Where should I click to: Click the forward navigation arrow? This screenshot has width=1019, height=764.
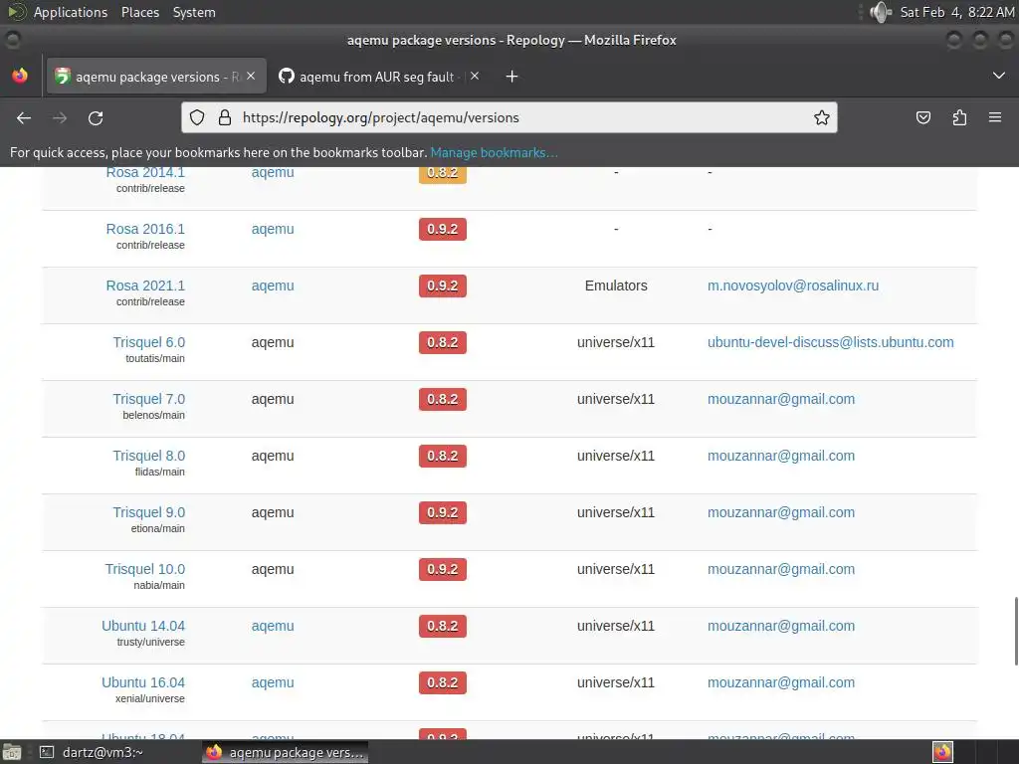(x=60, y=117)
